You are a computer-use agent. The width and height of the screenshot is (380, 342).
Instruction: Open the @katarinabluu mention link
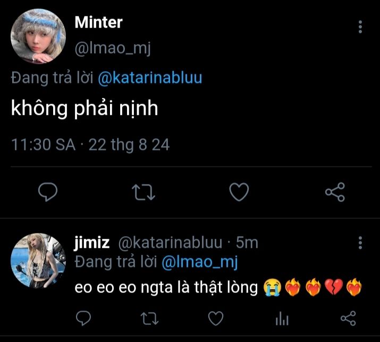(x=150, y=78)
